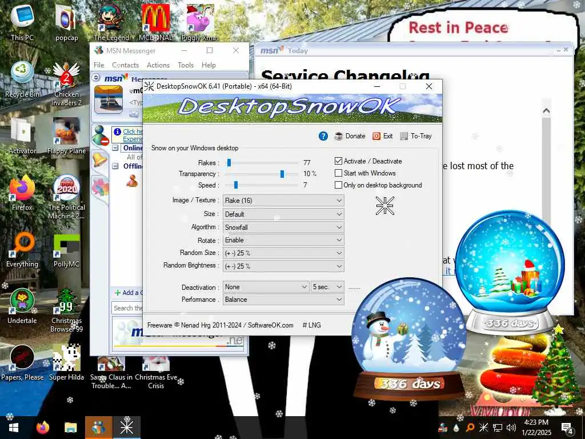This screenshot has height=439, width=585.
Task: Open the Rotate dropdown
Action: click(x=283, y=240)
